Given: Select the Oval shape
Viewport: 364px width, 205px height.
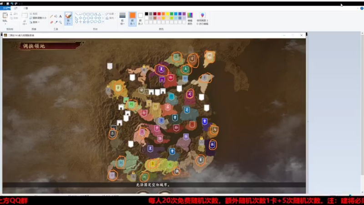Looking at the screenshot, I should 84,14.
